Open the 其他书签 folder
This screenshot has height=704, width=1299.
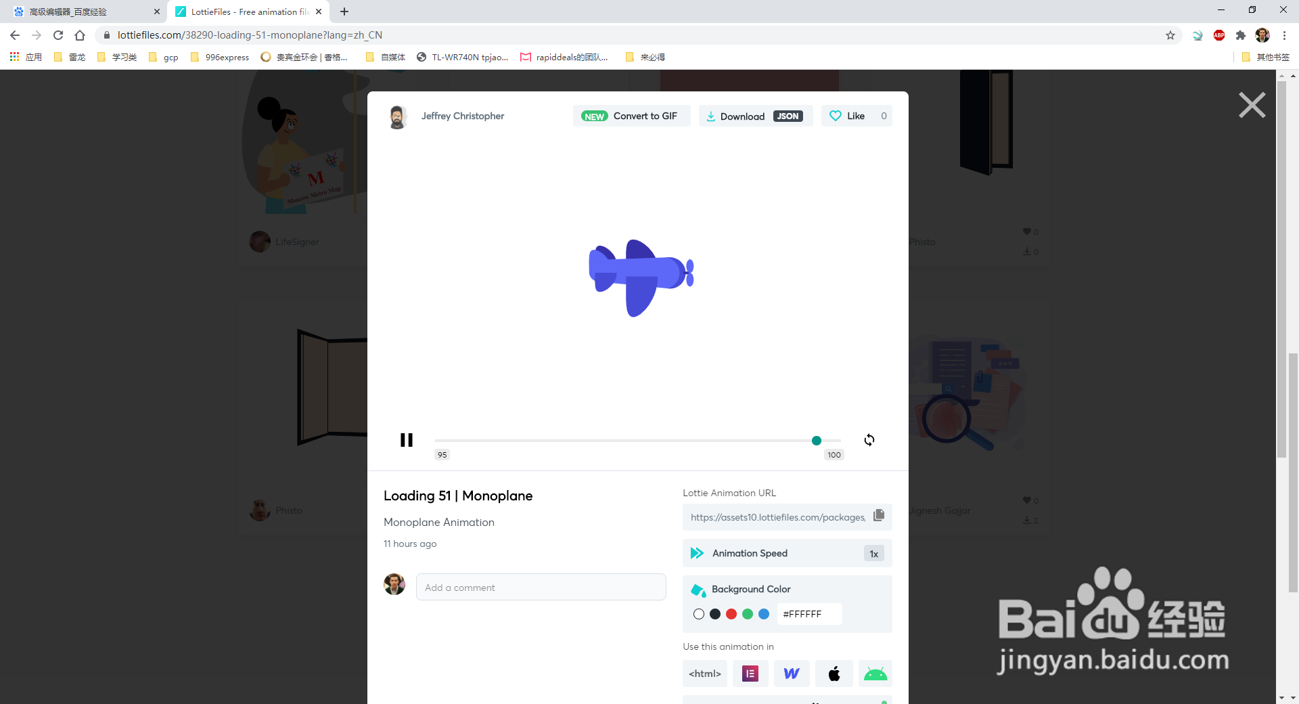pyautogui.click(x=1266, y=58)
